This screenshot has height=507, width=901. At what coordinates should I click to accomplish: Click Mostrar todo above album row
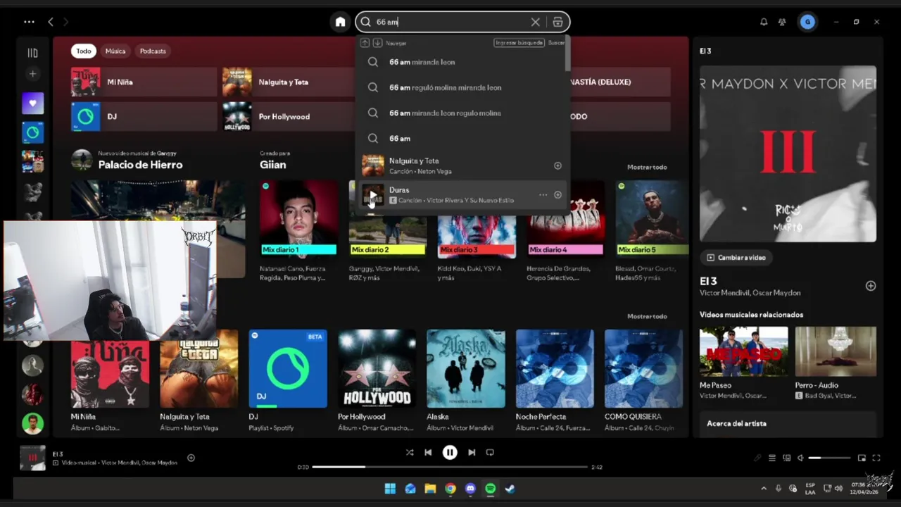click(x=647, y=316)
